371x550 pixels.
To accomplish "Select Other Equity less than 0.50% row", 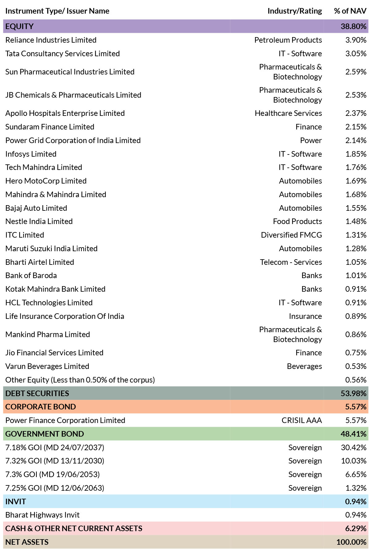I will point(185,380).
